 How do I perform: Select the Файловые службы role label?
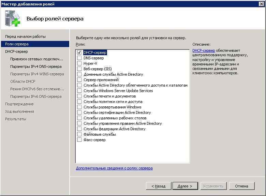[x=100, y=134]
